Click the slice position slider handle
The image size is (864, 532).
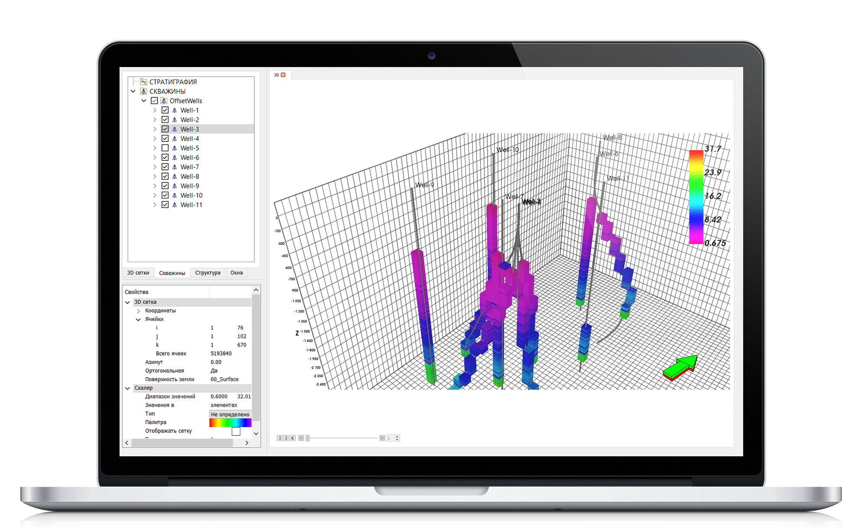click(307, 438)
